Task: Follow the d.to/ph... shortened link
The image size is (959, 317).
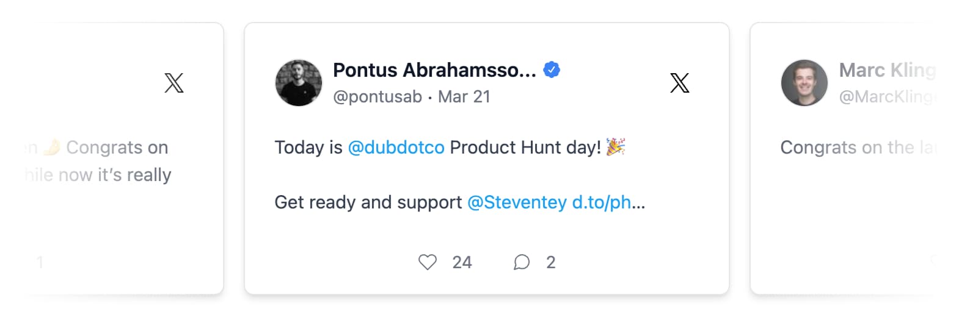Action: [x=608, y=202]
